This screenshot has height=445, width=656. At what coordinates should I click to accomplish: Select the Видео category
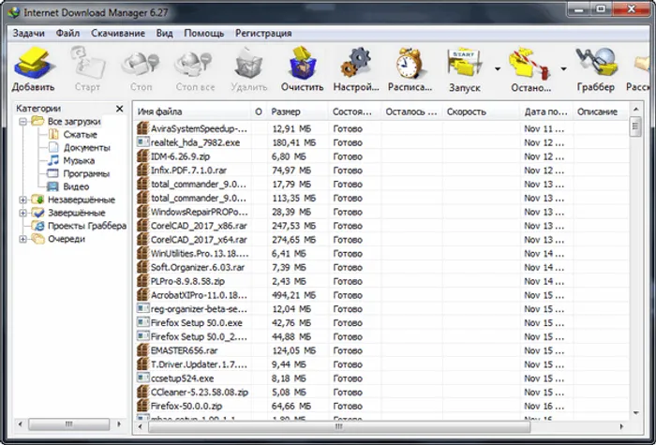click(x=76, y=186)
